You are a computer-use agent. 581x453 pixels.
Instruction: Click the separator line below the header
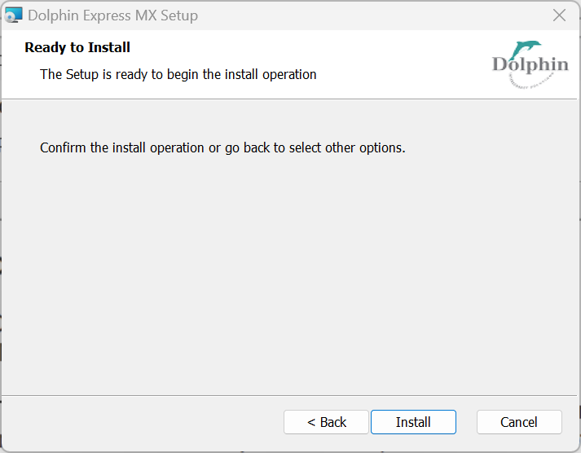click(289, 99)
